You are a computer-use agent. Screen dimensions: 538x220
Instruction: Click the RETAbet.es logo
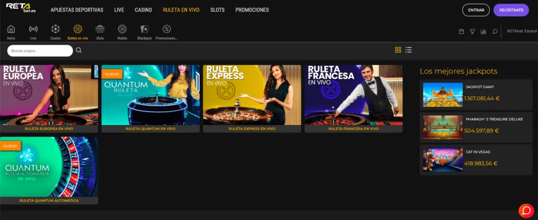(x=21, y=7)
